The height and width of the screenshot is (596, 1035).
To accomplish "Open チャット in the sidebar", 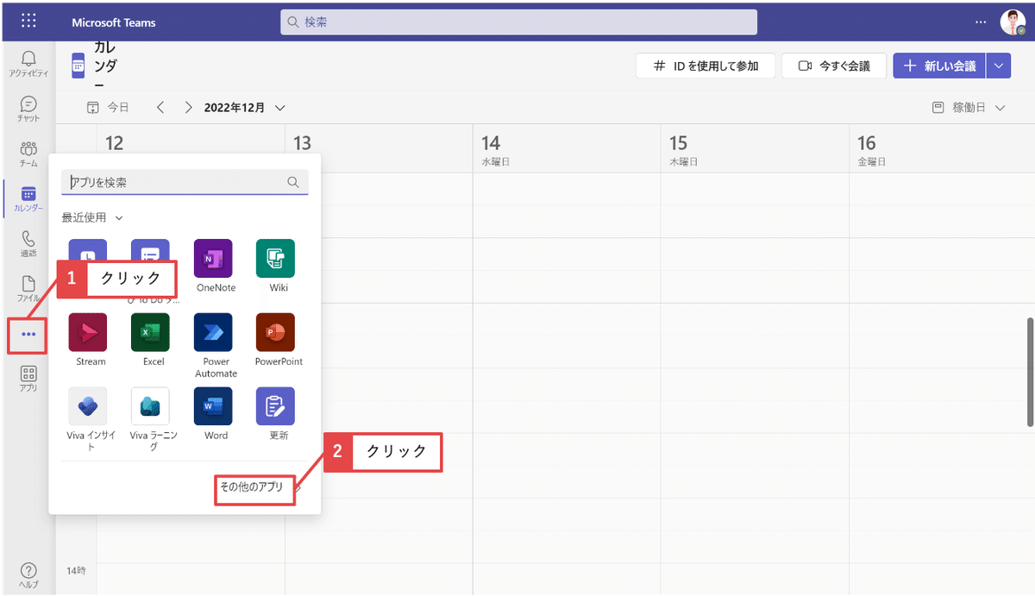I will pyautogui.click(x=28, y=108).
